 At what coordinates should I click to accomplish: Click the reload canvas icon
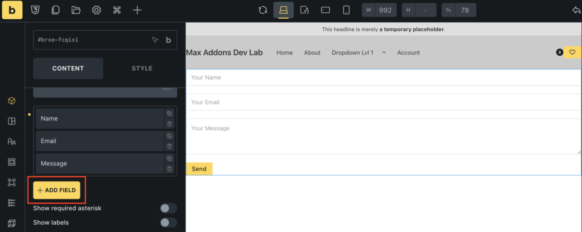point(263,10)
